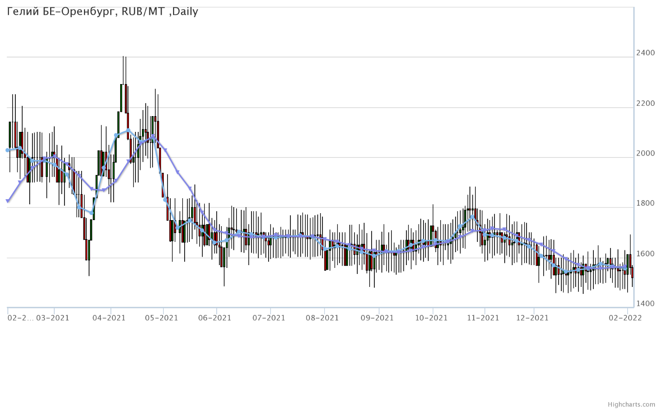Screen dimensions: 662x410
Task: Click the 2000 y-axis value label
Action: (645, 153)
